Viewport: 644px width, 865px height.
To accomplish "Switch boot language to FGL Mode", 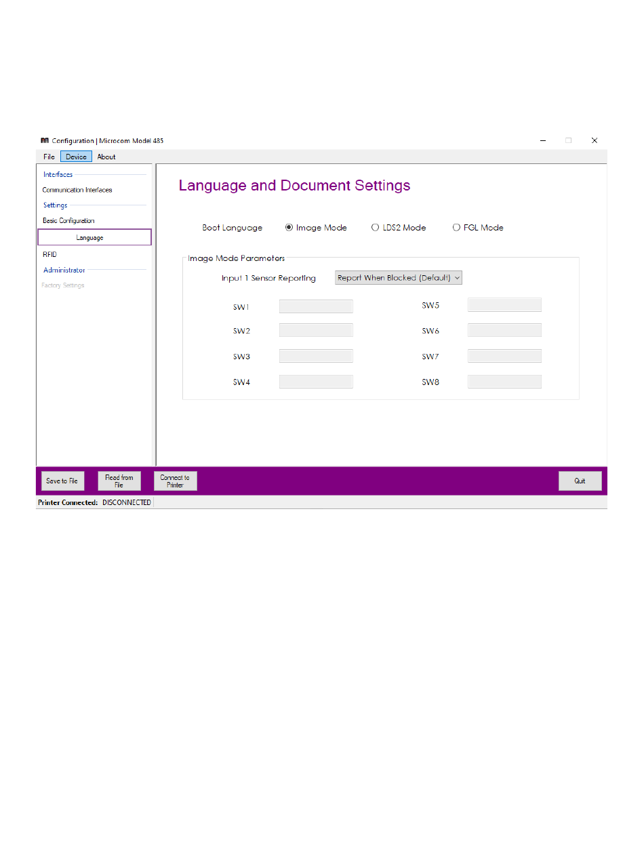I will [x=456, y=228].
